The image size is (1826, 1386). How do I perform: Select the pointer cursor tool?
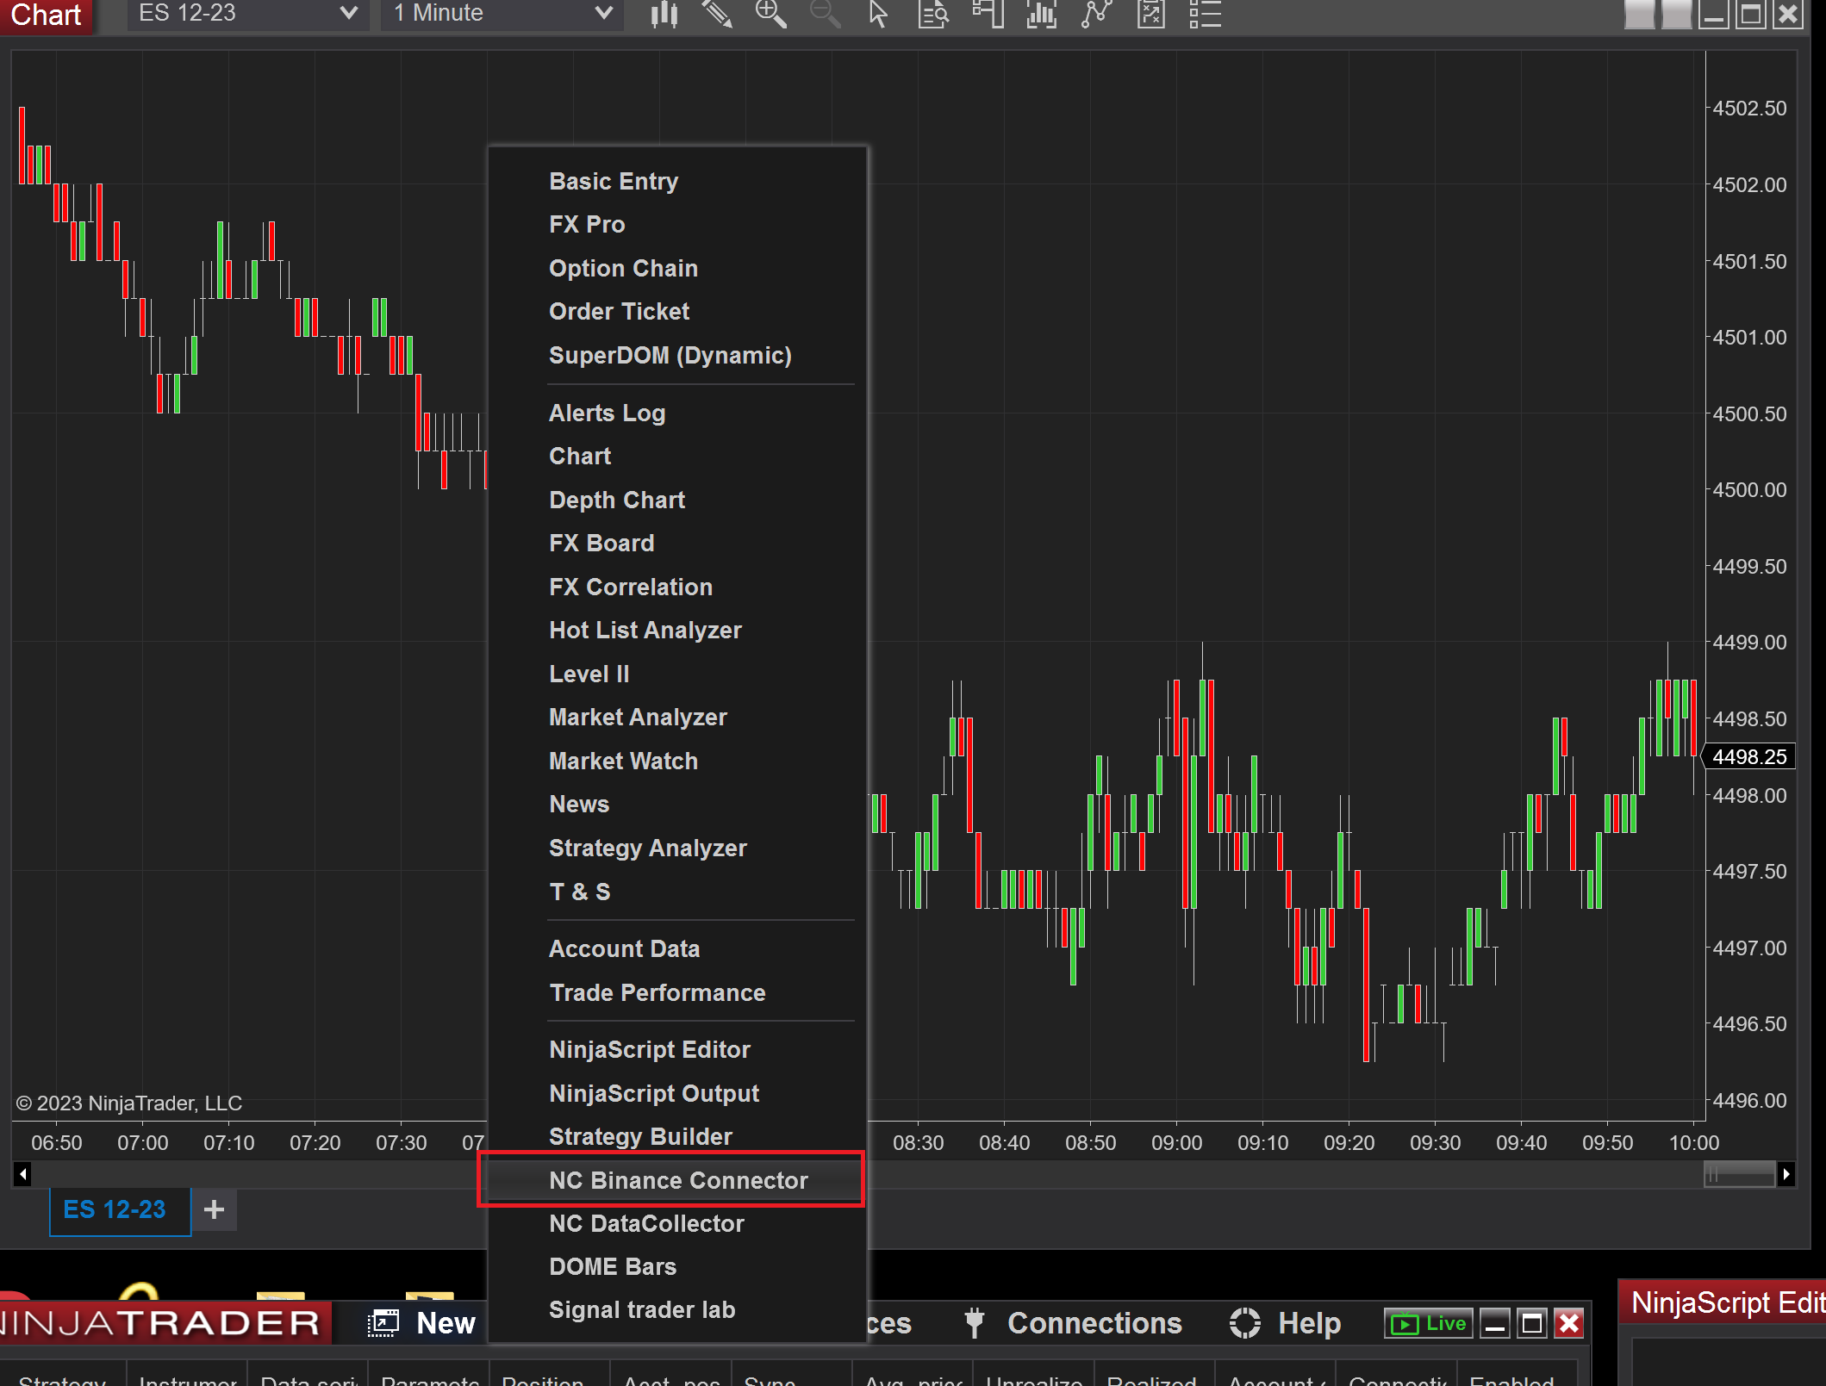point(879,14)
